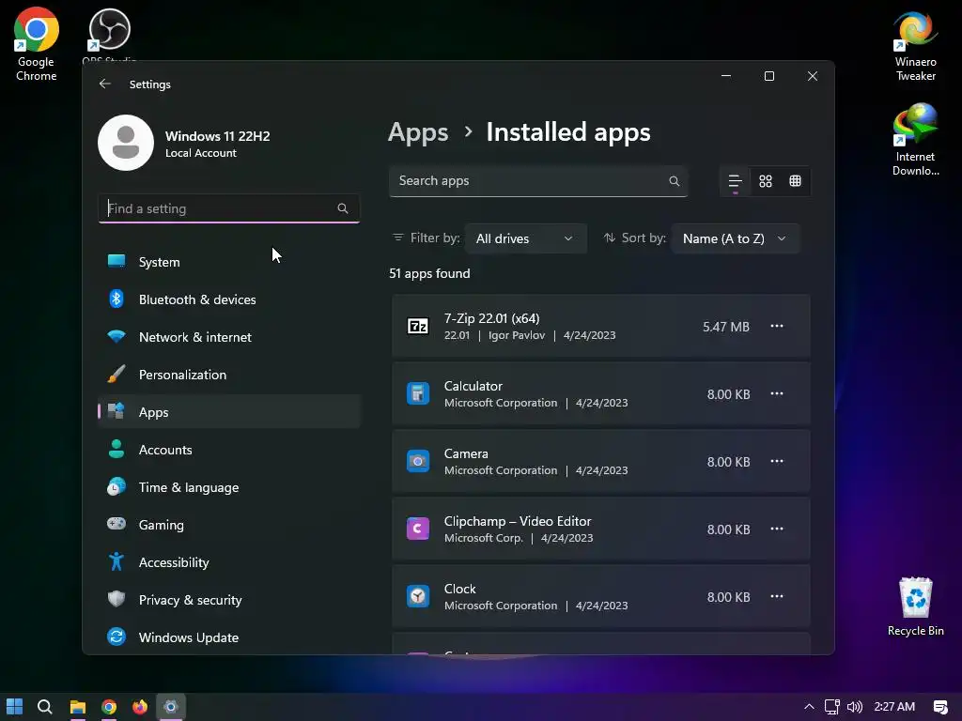The image size is (962, 721).
Task: Open more options for Camera
Action: click(x=777, y=461)
